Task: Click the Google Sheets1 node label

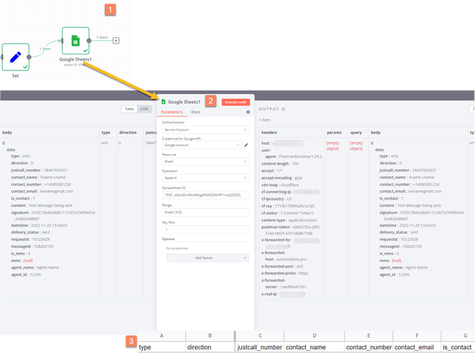Action: click(x=76, y=59)
